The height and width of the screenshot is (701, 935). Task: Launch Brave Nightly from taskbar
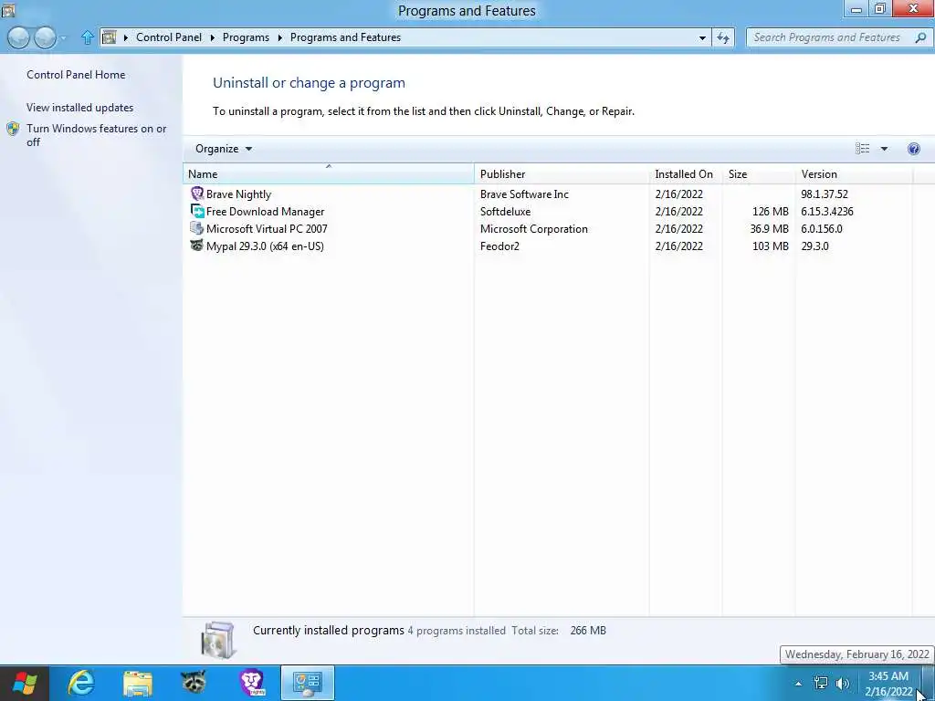(252, 683)
